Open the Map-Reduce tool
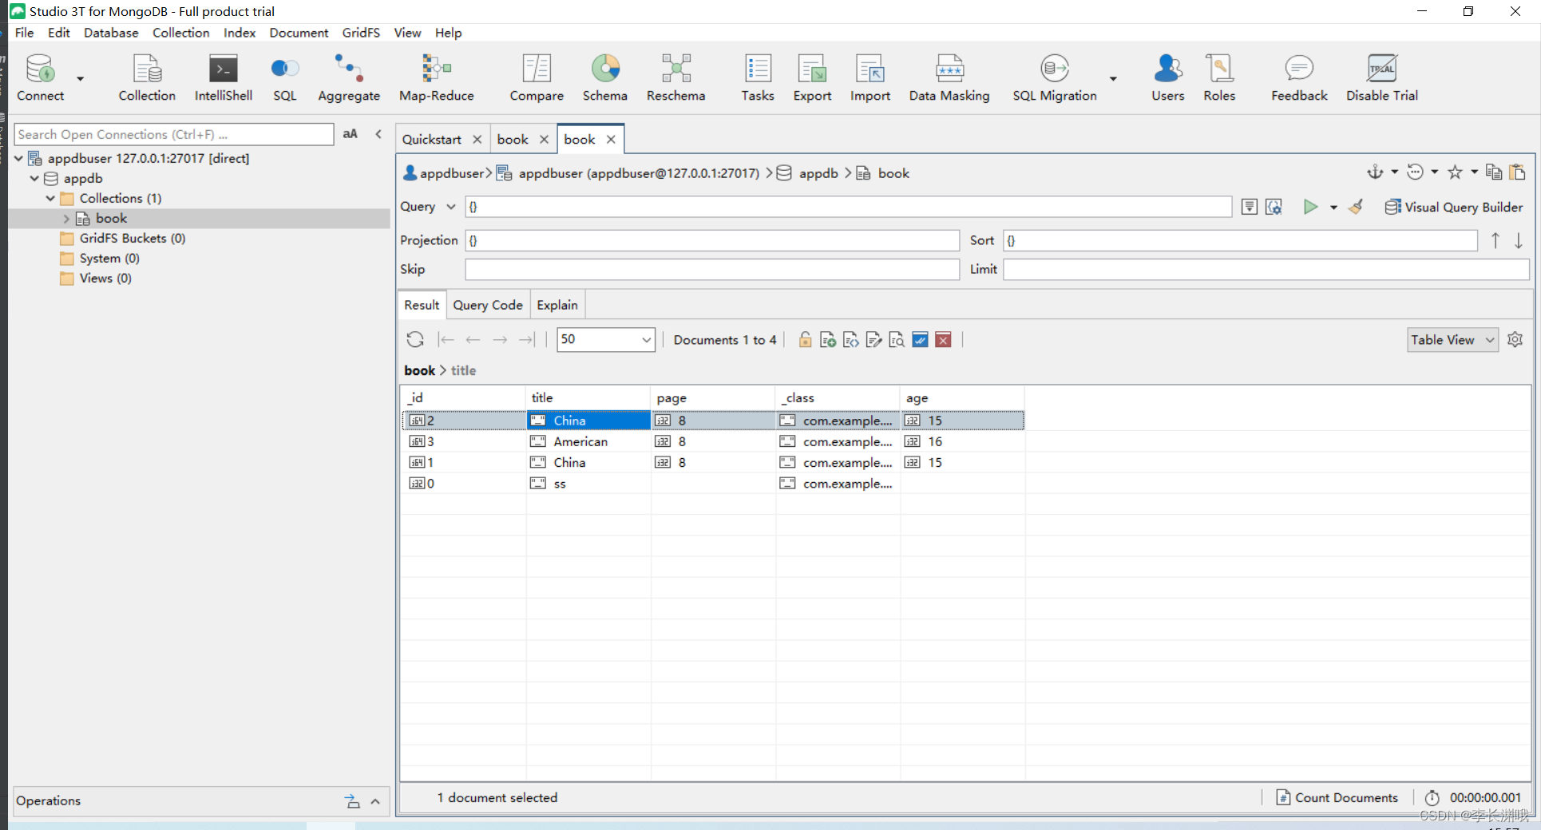 pos(437,78)
